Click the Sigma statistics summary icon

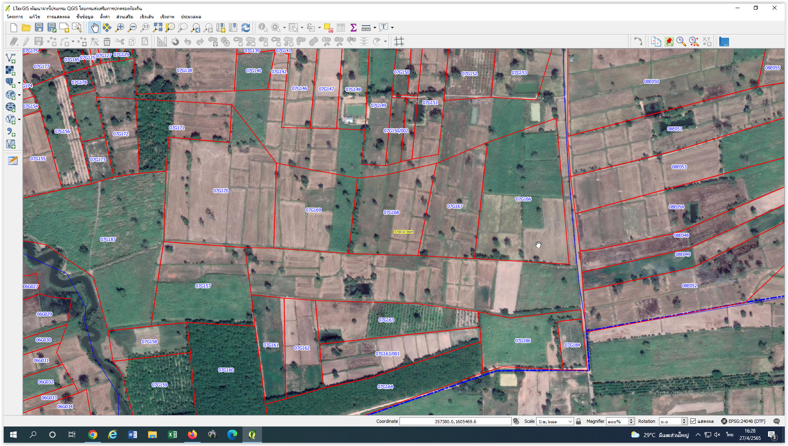pos(353,28)
